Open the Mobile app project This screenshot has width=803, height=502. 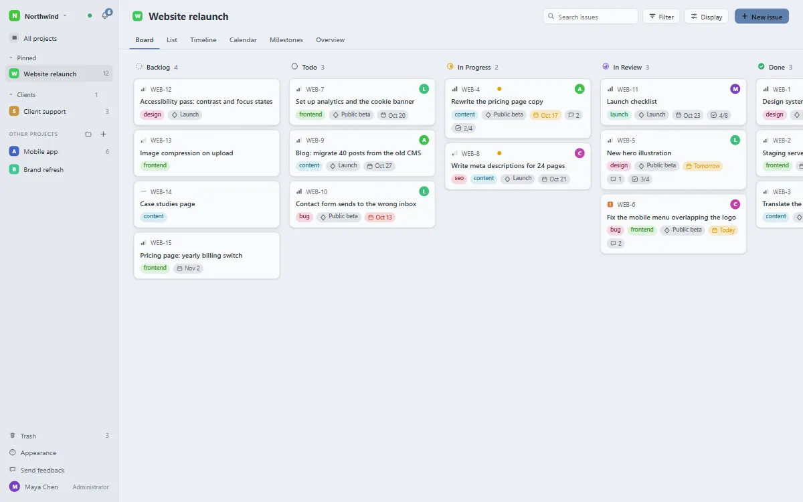pyautogui.click(x=59, y=152)
